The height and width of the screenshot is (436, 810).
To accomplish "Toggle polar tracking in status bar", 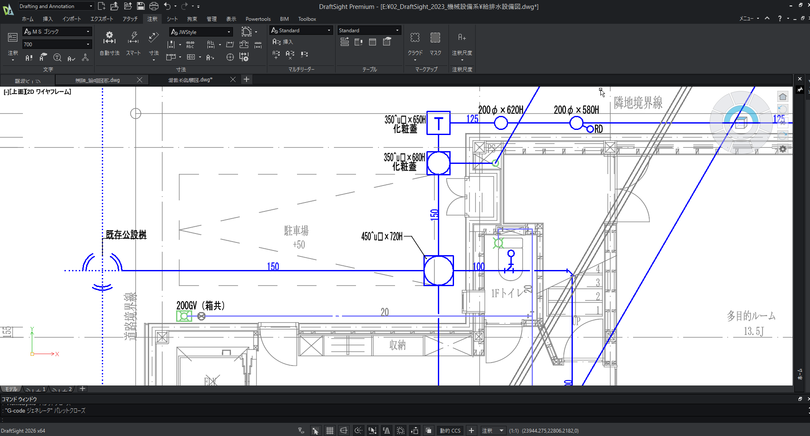I will 358,430.
